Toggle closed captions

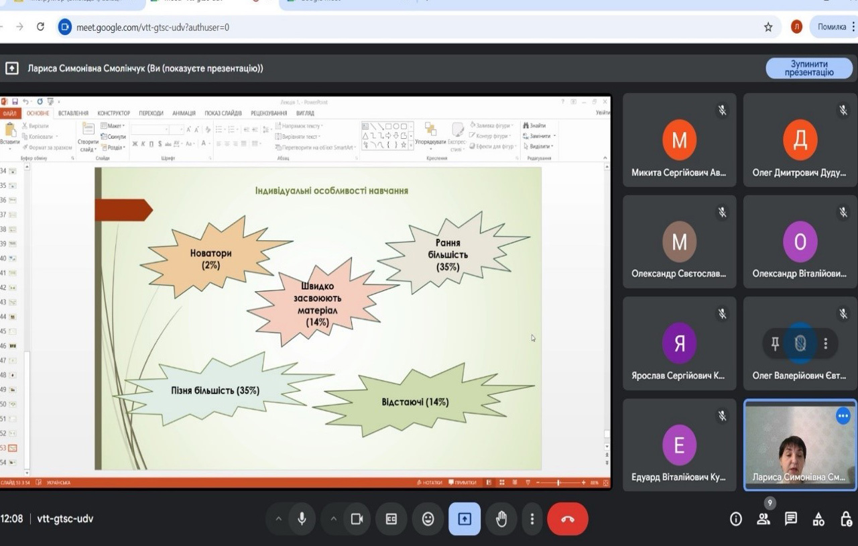[x=391, y=518]
